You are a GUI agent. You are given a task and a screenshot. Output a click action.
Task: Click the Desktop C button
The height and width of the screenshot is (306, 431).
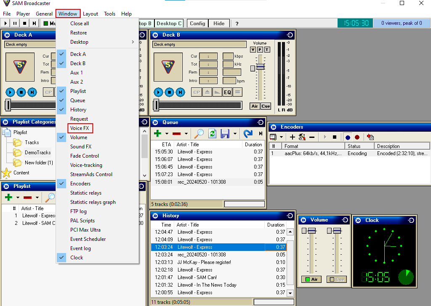[x=169, y=24]
